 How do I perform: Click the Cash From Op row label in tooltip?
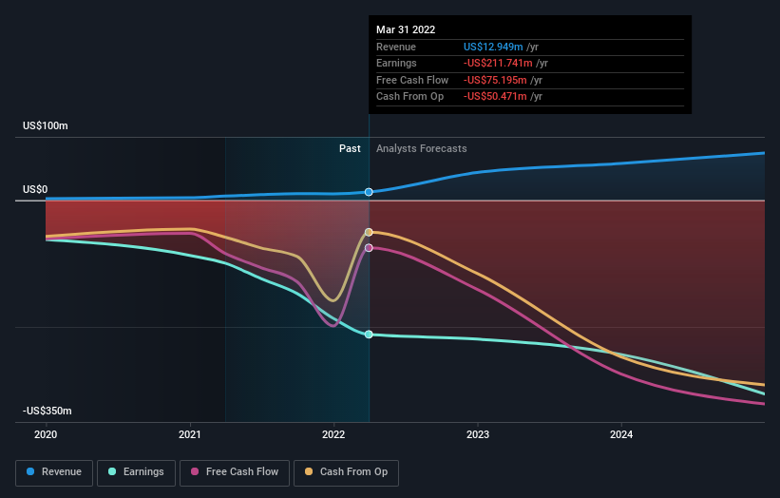click(409, 97)
